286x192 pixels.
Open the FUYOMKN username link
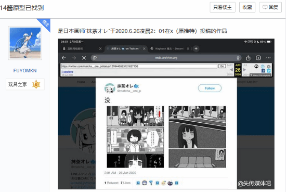pyautogui.click(x=25, y=71)
